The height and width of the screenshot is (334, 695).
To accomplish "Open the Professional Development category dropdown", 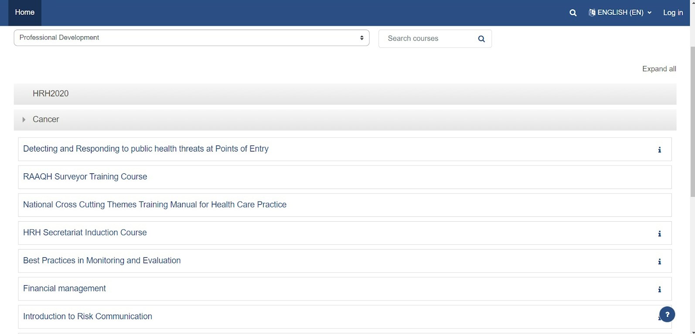I will tap(191, 38).
